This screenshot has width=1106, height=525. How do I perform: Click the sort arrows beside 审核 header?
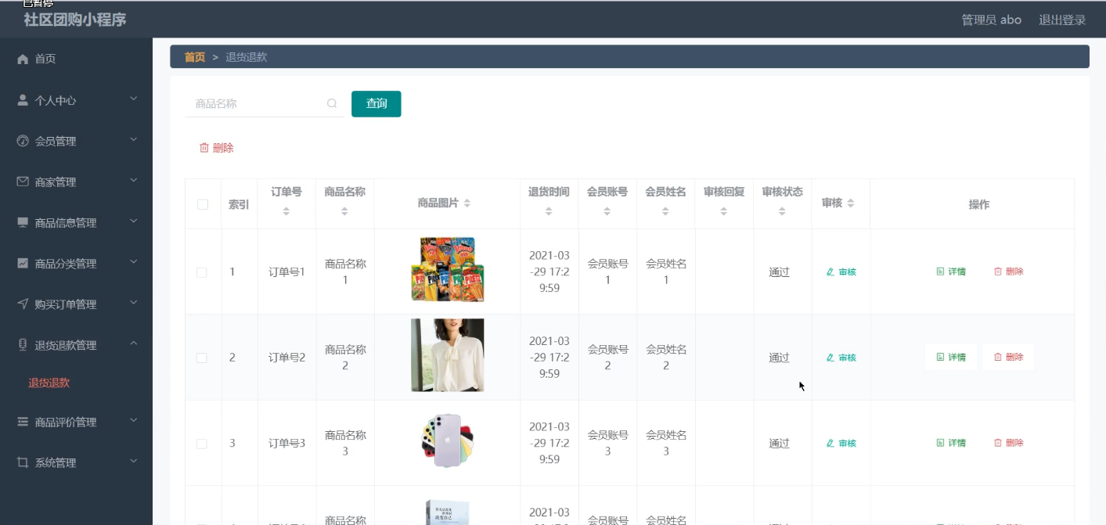(851, 203)
